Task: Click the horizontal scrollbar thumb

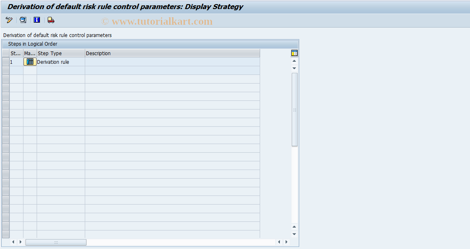Action: tap(56, 242)
